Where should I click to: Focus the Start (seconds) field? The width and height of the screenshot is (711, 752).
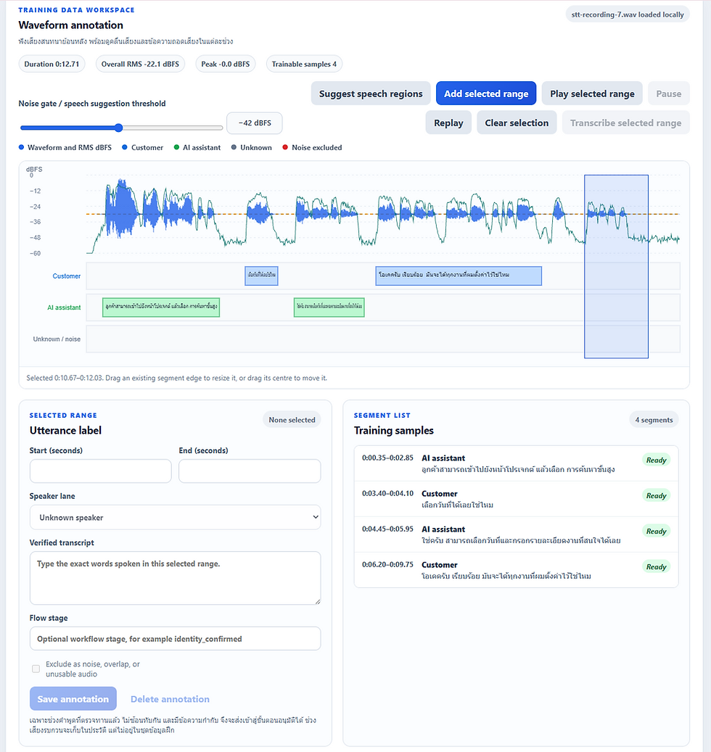(100, 471)
